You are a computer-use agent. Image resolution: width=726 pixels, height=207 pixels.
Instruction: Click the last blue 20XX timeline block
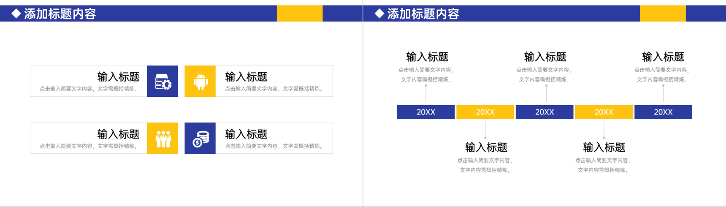pos(663,112)
